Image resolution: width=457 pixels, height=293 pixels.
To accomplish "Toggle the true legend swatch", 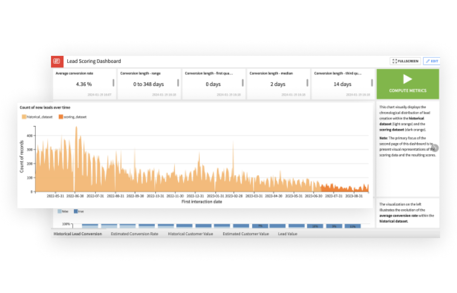I will click(x=76, y=211).
